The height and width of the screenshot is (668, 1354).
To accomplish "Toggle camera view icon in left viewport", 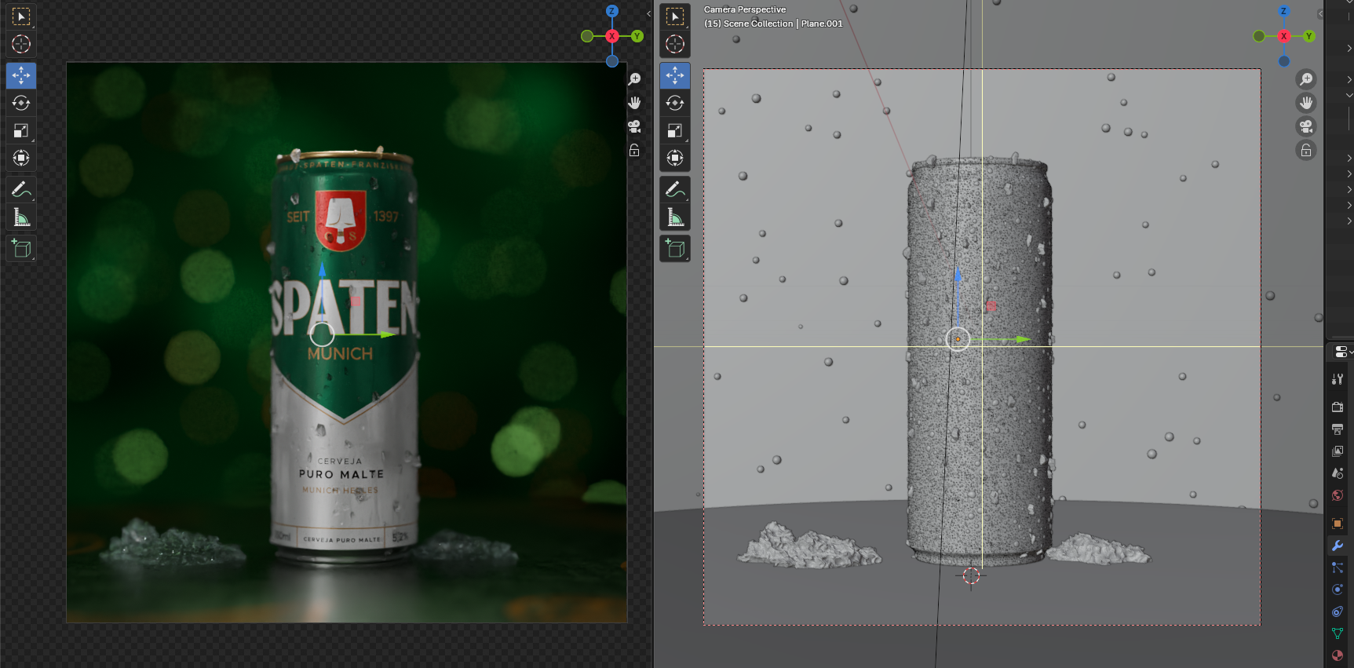I will (634, 126).
